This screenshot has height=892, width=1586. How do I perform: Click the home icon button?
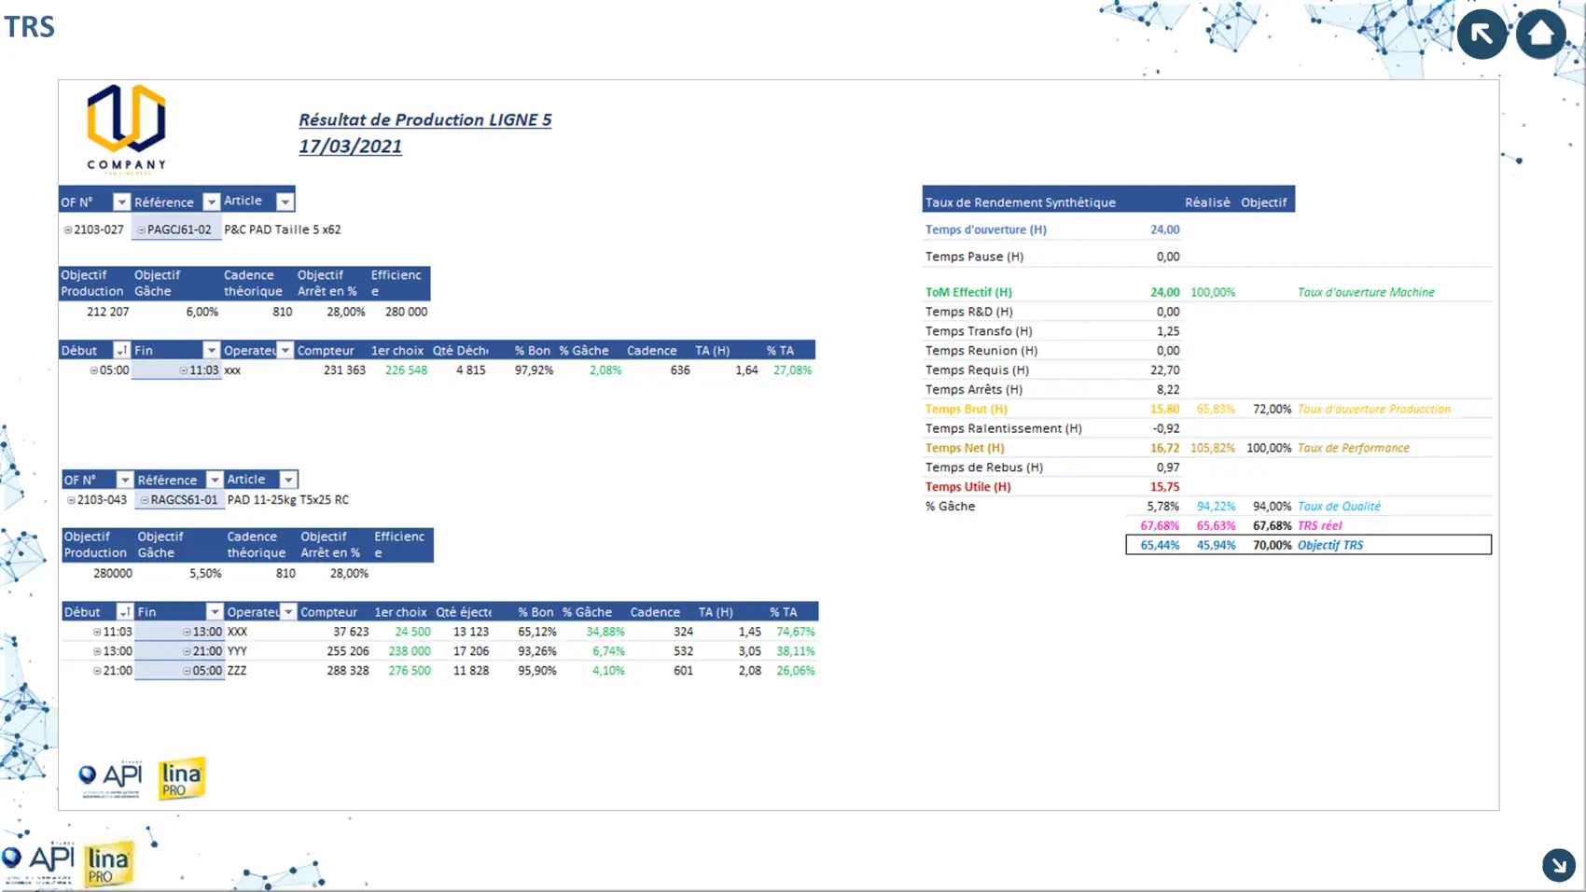coord(1540,35)
